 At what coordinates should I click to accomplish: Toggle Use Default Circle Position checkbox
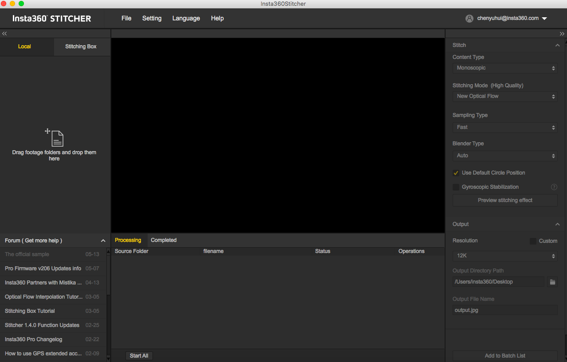(456, 173)
